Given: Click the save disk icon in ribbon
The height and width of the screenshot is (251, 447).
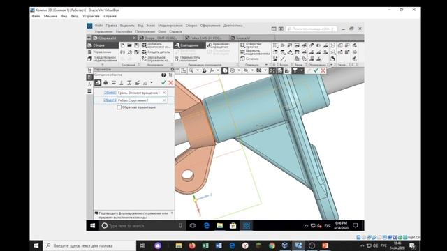Looking at the screenshot, I should click(137, 45).
